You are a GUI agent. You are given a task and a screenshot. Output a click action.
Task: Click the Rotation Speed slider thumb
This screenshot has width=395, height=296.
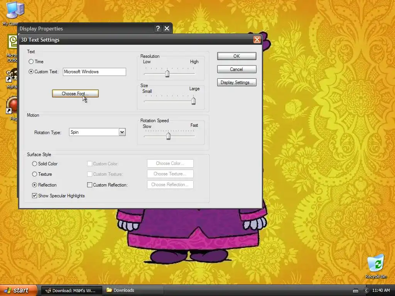pos(168,136)
